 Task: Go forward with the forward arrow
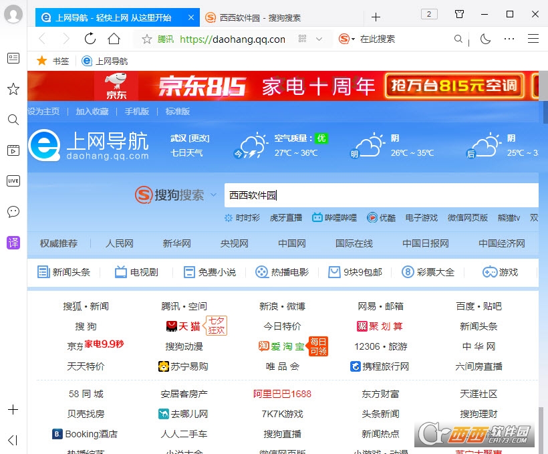pyautogui.click(x=65, y=39)
